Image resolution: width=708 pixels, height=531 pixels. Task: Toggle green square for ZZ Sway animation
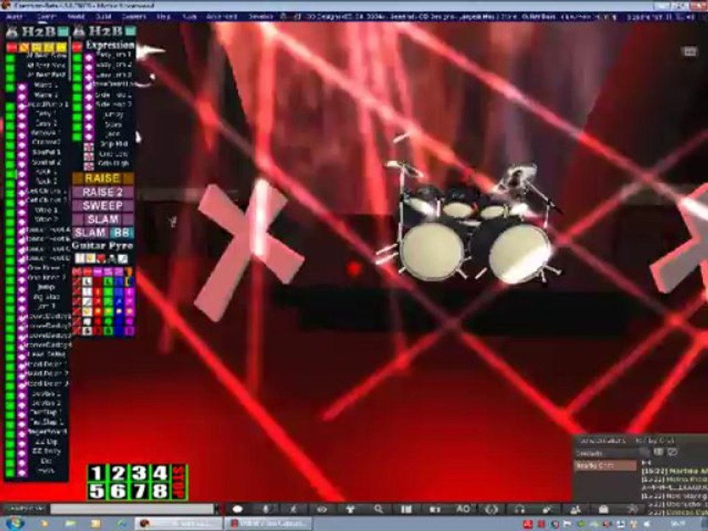[10, 453]
